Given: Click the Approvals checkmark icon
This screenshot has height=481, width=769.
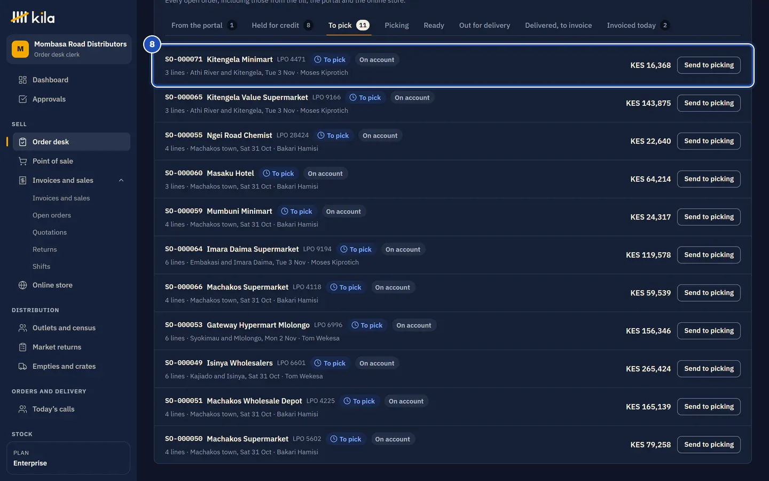Looking at the screenshot, I should point(22,99).
